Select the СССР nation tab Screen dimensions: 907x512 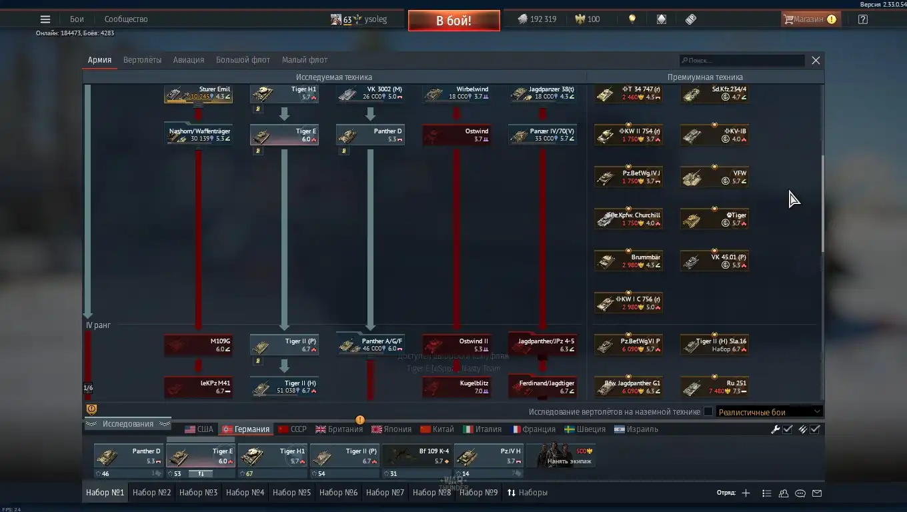click(x=292, y=429)
